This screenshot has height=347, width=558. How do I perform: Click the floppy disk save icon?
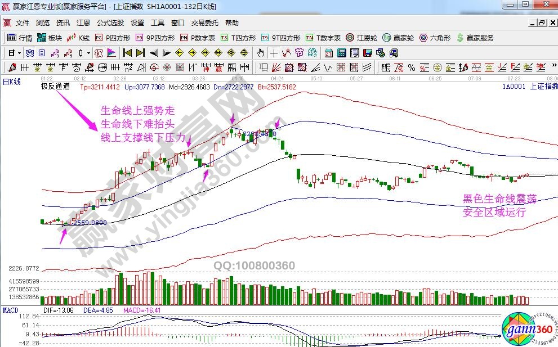point(368,53)
